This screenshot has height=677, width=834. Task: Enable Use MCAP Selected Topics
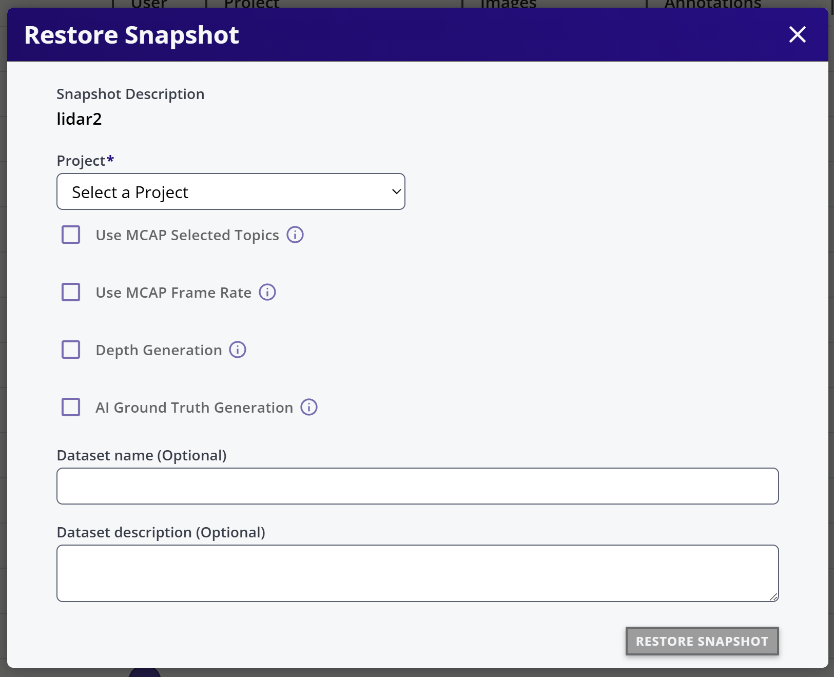click(71, 235)
